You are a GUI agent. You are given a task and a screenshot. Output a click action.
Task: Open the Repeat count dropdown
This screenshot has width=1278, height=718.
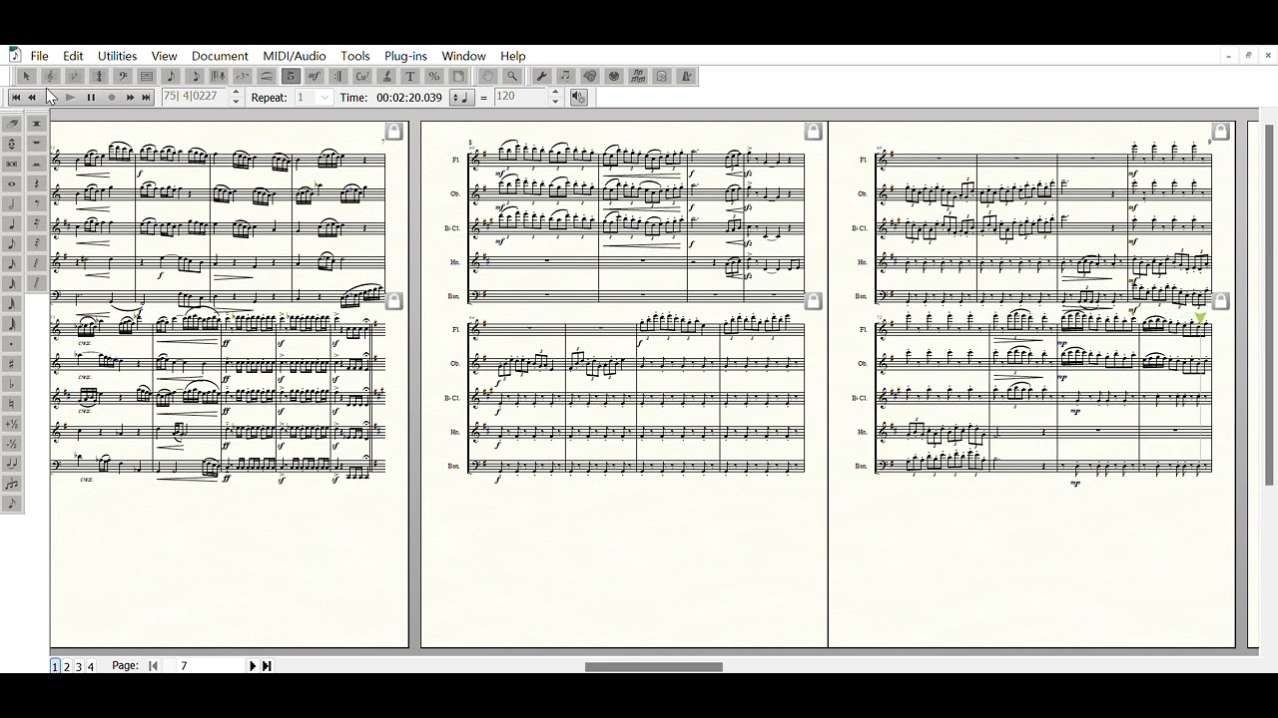coord(324,97)
